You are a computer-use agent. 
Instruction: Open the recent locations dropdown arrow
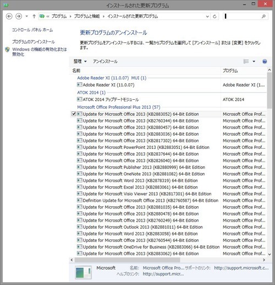27,17
